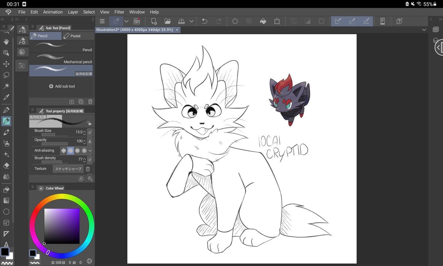Expand the Save options dropdown arrow
443x266 pixels.
point(192,21)
